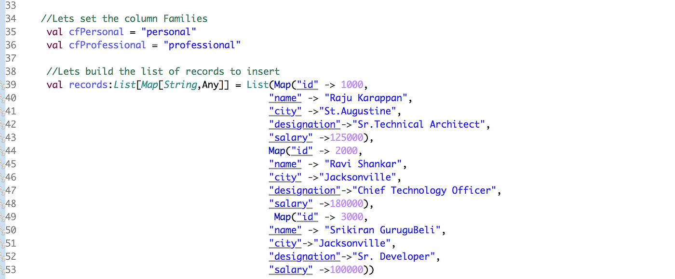Select the change indicator at line 43
675x279 pixels.
[x=2, y=137]
